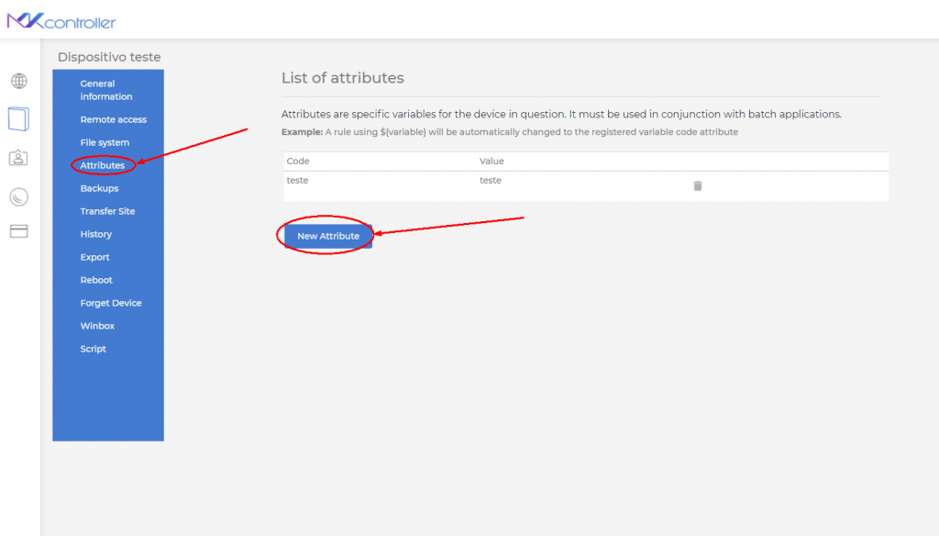Open the Winbox option
Screen dimensions: 939x536
point(95,326)
